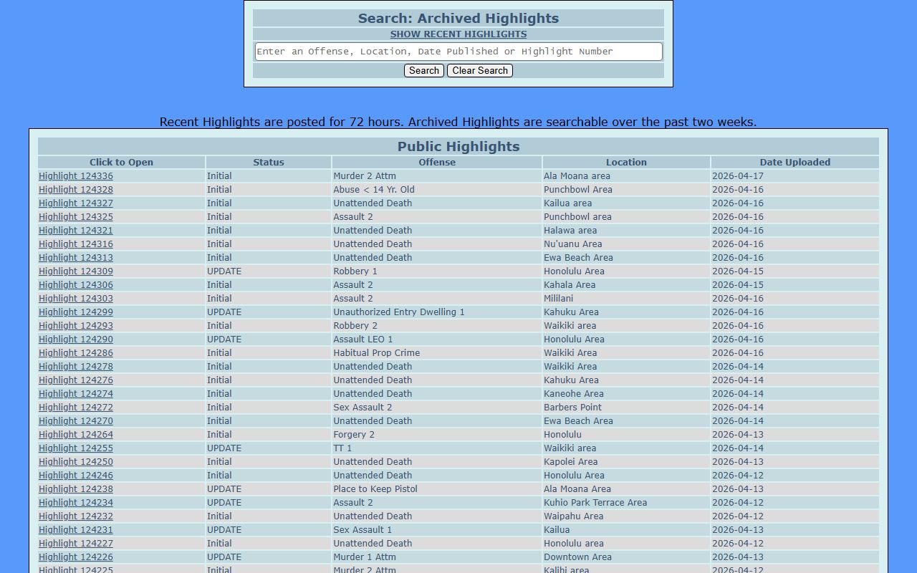This screenshot has height=573, width=917.
Task: Click the Date Uploaded column header
Action: (795, 163)
